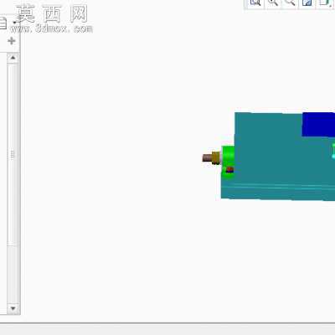Viewport: 335px width, 335px height.
Task: Click the refit/zoom-to-area icon in top toolbar
Action: 255,3
